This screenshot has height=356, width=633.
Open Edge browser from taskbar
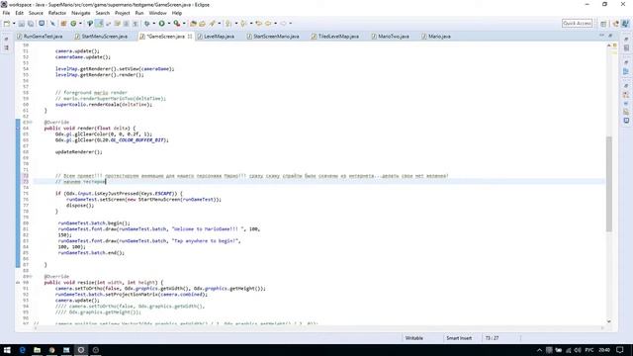[22, 350]
